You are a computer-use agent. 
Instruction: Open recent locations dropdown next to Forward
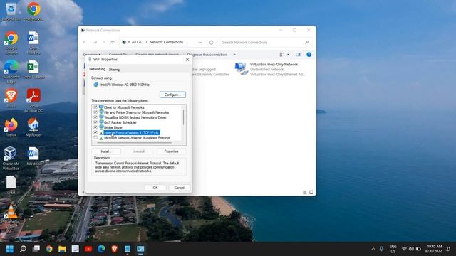click(104, 43)
